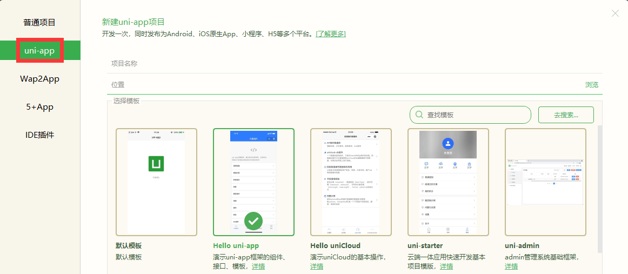The height and width of the screenshot is (274, 628).
Task: Select the 普通项目 tab
Action: (39, 23)
